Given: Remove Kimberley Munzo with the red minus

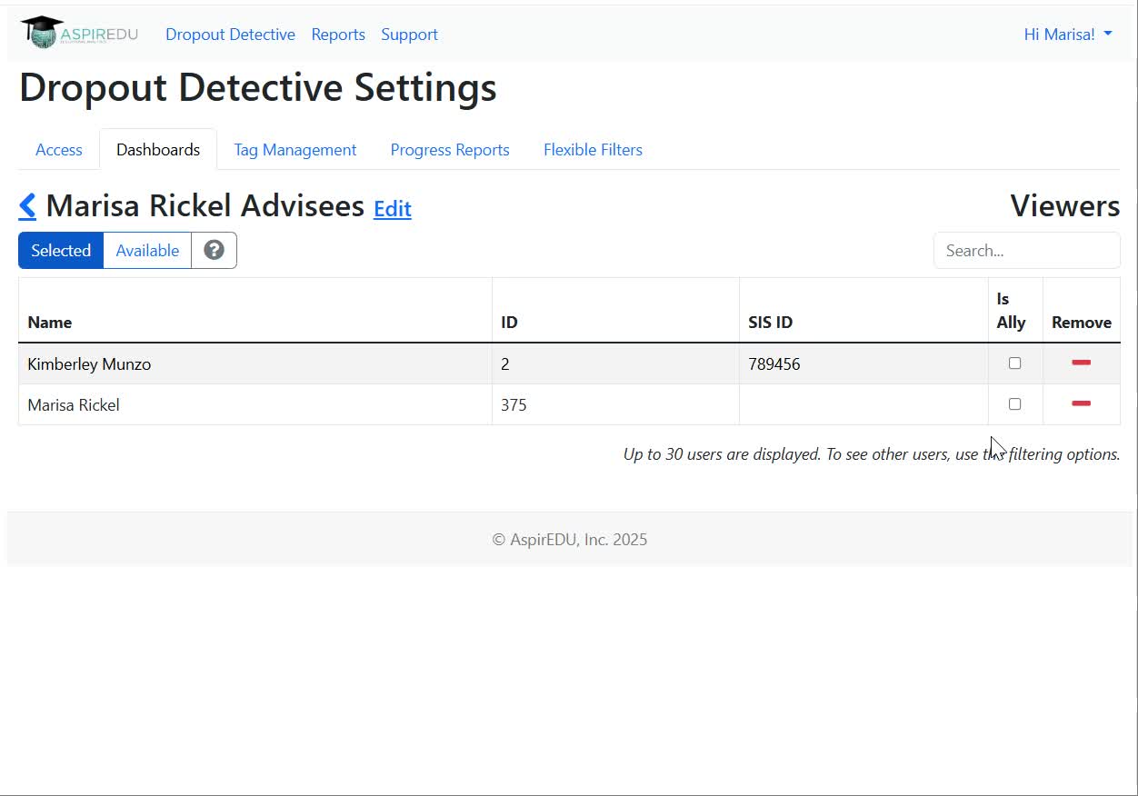Looking at the screenshot, I should 1081,363.
